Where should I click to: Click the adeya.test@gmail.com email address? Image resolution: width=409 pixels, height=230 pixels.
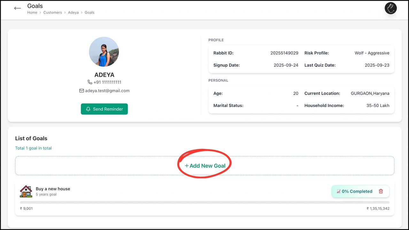click(107, 91)
